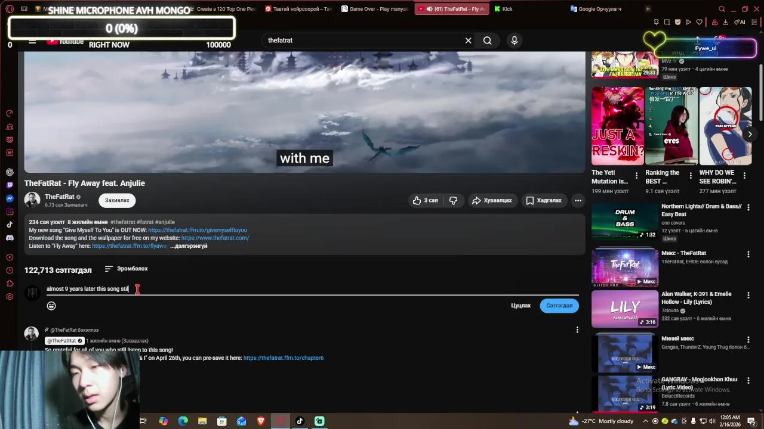Open TikTok in the sidebar
The image size is (764, 429).
[10, 225]
